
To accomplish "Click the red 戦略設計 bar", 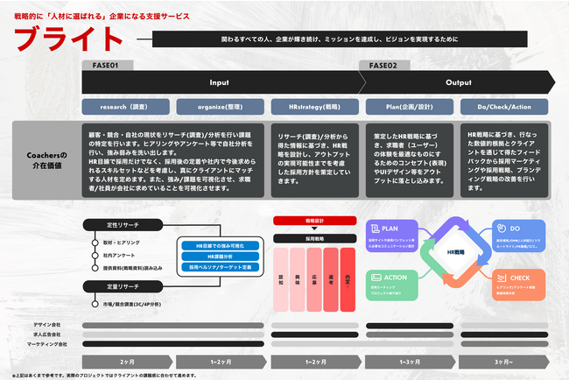I will (x=314, y=221).
